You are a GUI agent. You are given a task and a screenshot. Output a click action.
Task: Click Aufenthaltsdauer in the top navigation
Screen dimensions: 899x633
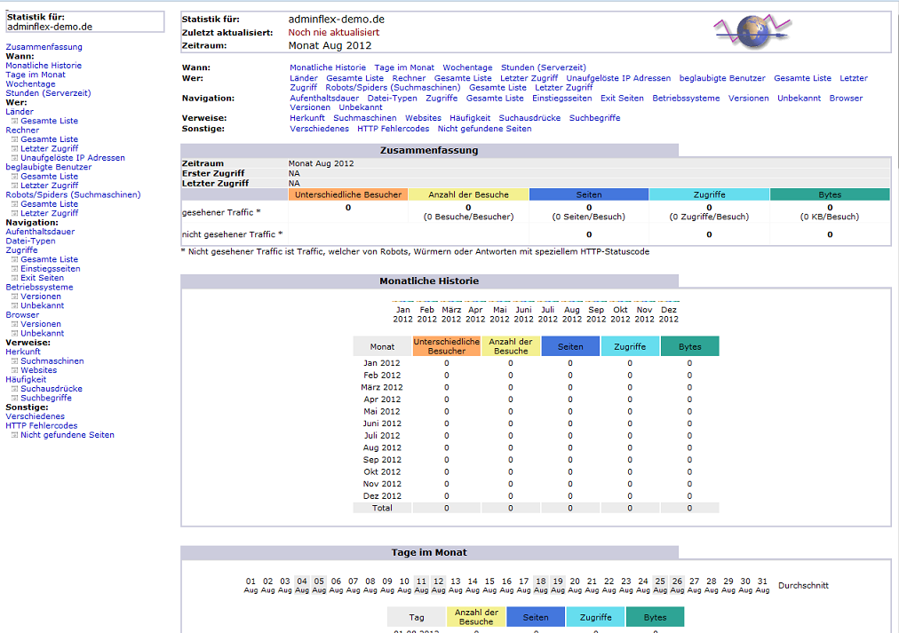pyautogui.click(x=324, y=98)
